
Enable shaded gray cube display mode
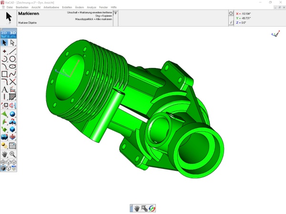(3, 168)
